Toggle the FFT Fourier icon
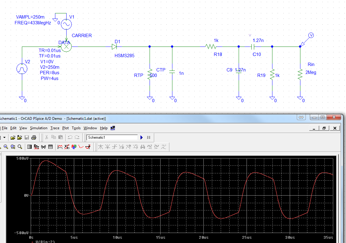346x243 pixels. tap(36, 147)
